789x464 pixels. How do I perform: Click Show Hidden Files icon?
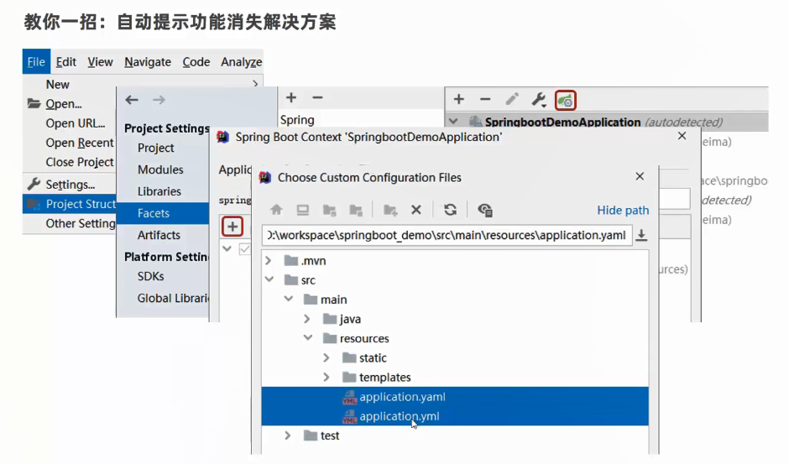(x=484, y=210)
